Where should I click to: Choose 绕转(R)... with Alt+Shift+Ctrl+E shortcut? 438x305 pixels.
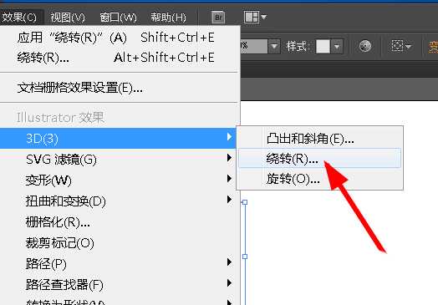tap(120, 58)
